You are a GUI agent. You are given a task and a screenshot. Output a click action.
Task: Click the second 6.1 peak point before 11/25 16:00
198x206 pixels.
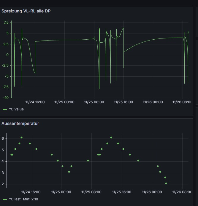pos(111,138)
